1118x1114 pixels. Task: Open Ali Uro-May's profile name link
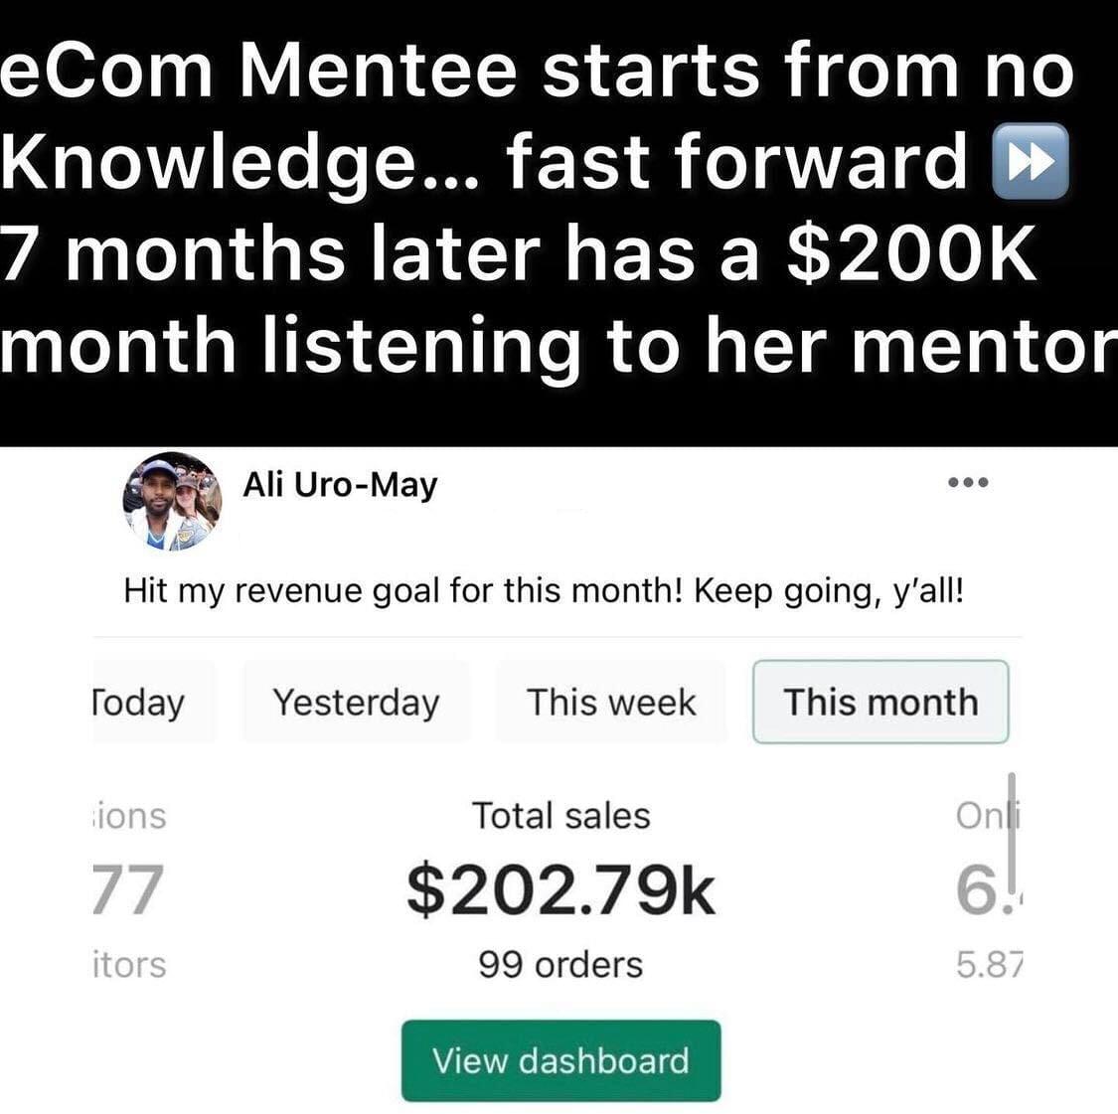[340, 485]
